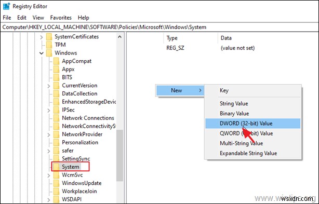The width and height of the screenshot is (319, 204).
Task: Open the Edit menu
Action: (x=22, y=18)
